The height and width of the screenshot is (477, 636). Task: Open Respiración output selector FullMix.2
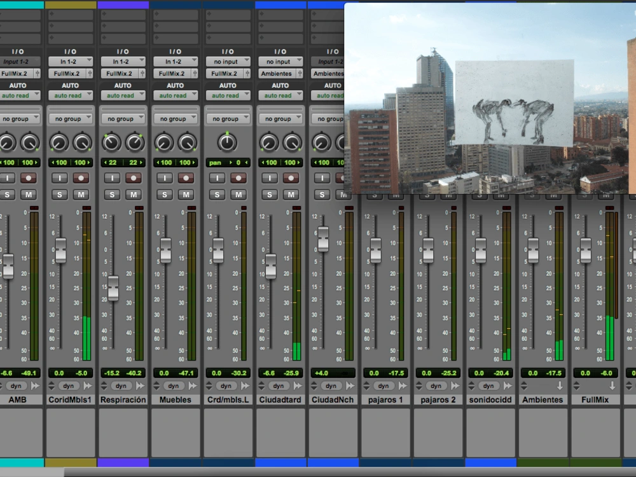120,73
